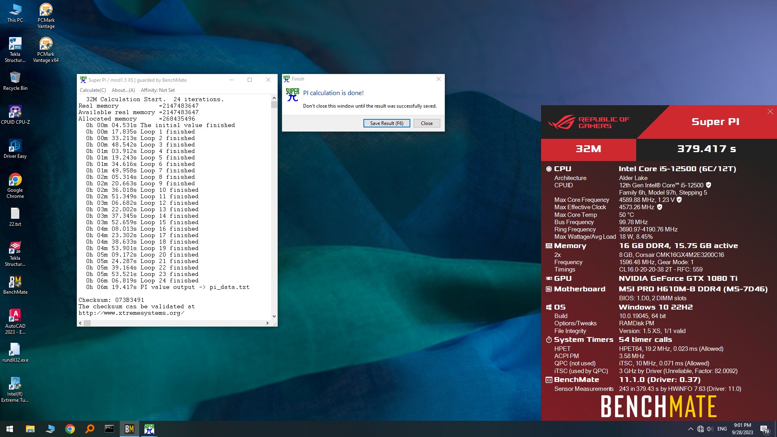Open This PC desktop icon
The width and height of the screenshot is (777, 437).
(15, 13)
